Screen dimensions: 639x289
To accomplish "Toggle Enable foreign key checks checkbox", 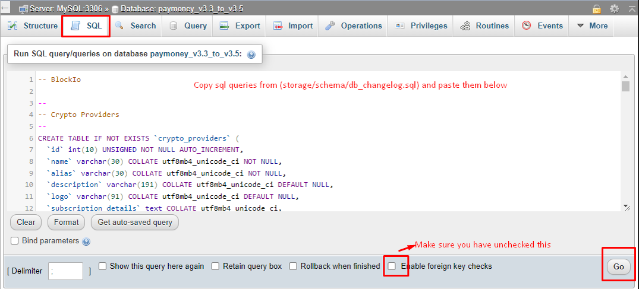I will pyautogui.click(x=392, y=266).
